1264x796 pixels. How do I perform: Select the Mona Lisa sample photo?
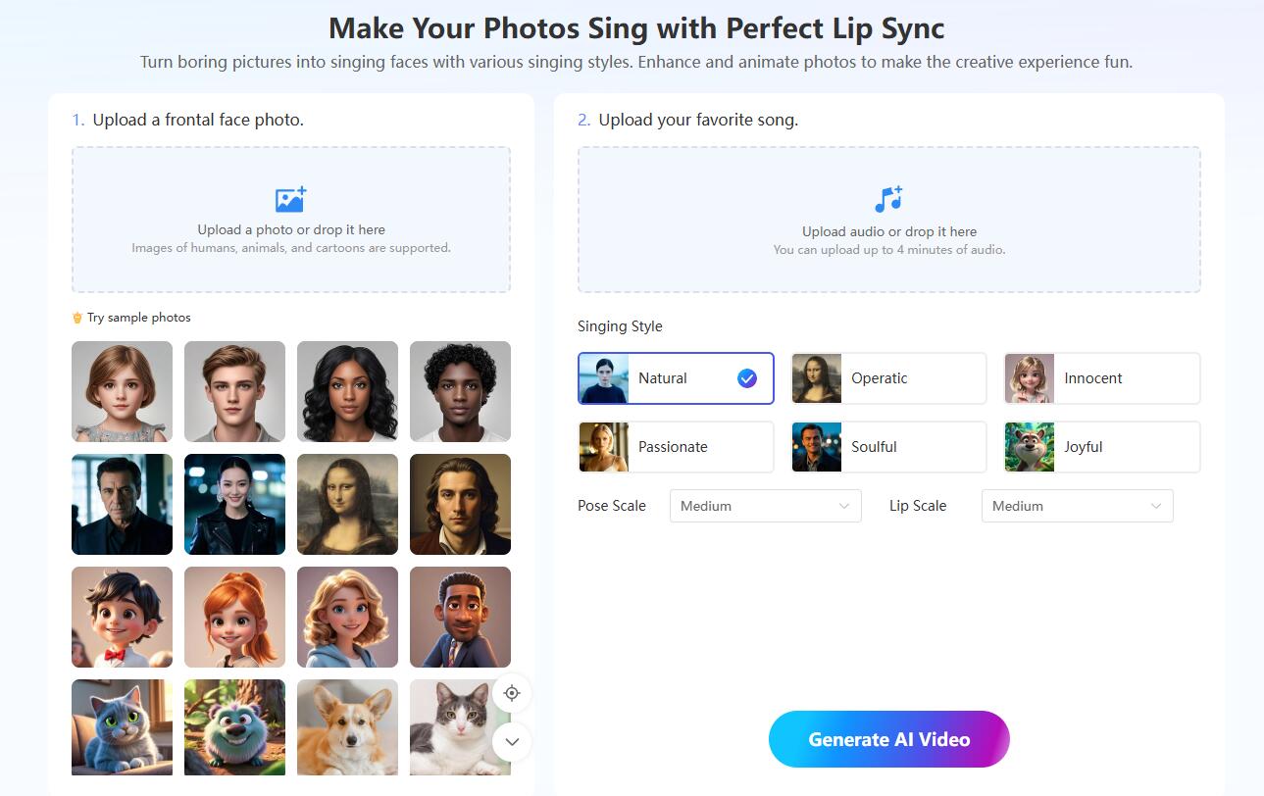click(347, 504)
